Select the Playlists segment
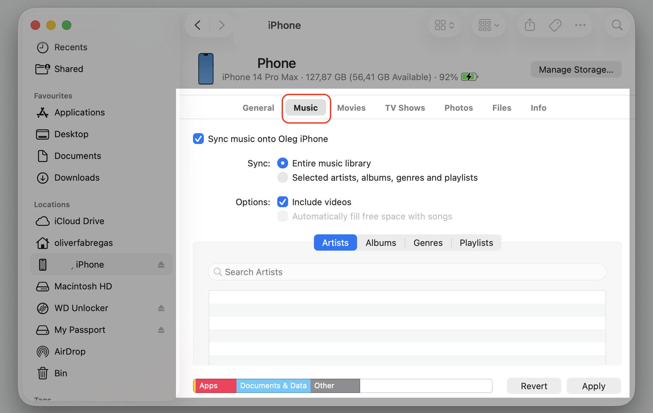This screenshot has width=653, height=413. (x=476, y=243)
